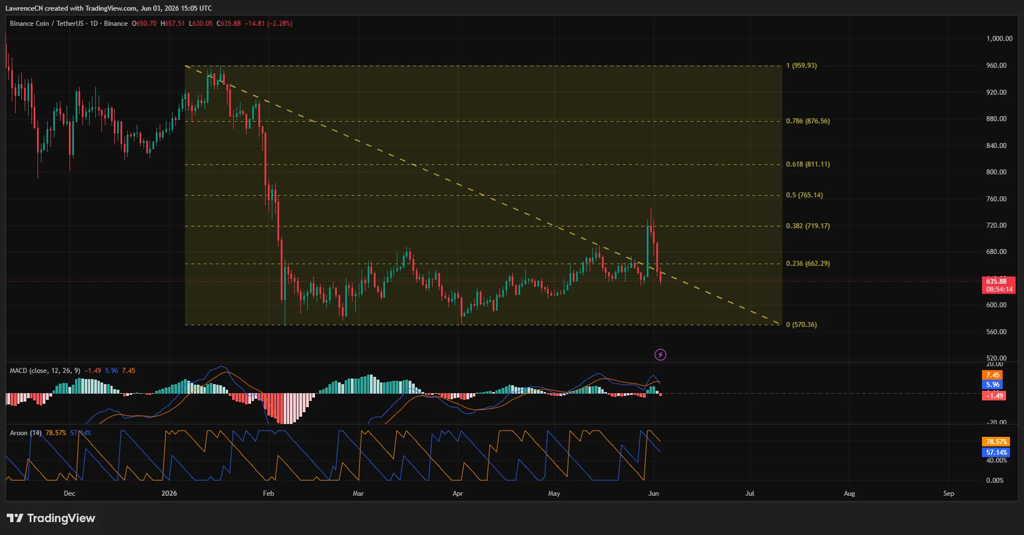Screen dimensions: 1024x535
Task: Click the 0.618 (811.11) Fibonacci label
Action: pyautogui.click(x=808, y=164)
